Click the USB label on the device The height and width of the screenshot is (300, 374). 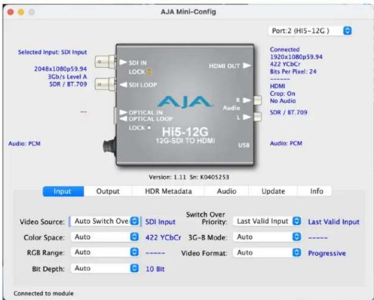pos(244,145)
